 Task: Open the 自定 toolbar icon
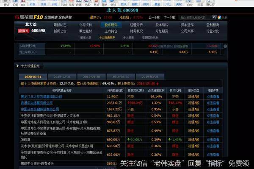pos(190,3)
